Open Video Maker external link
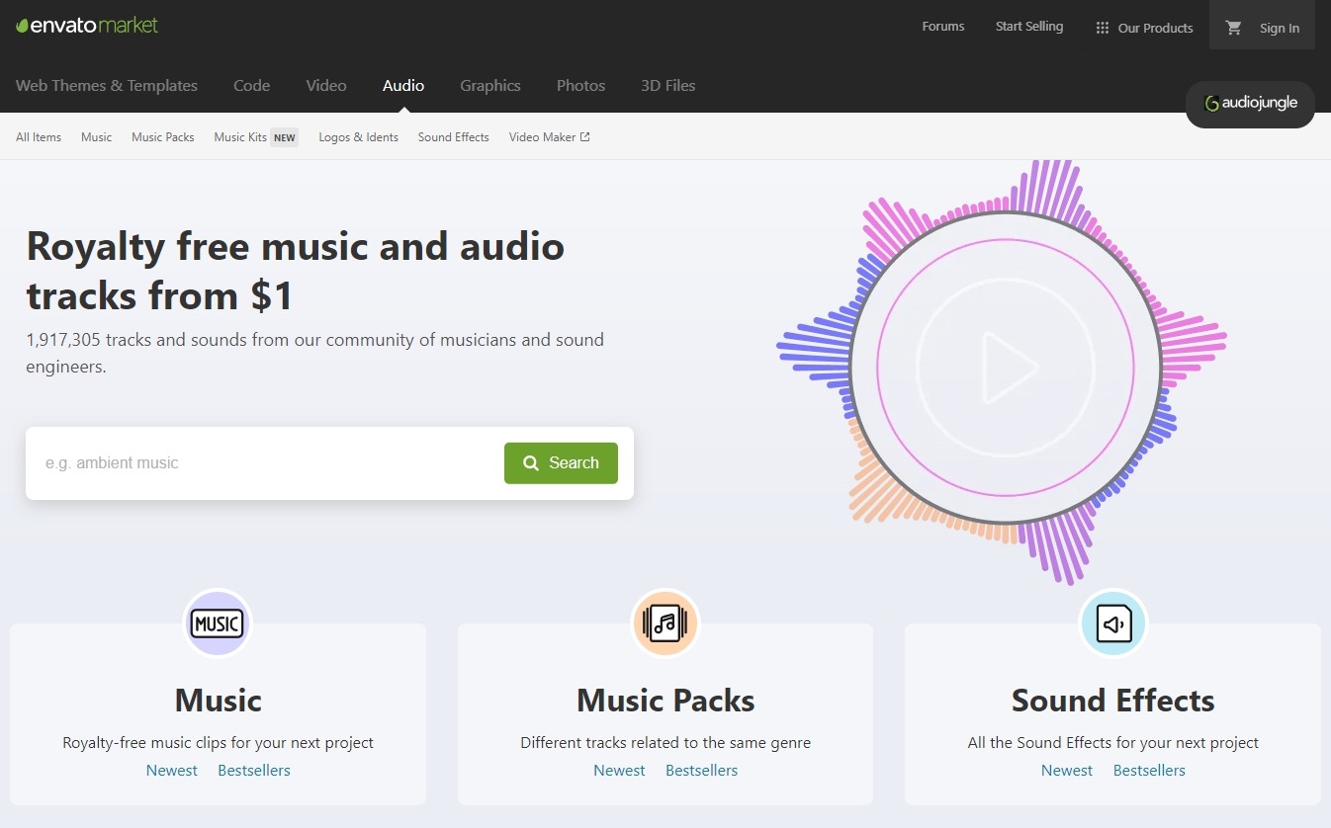The width and height of the screenshot is (1331, 828). click(549, 137)
